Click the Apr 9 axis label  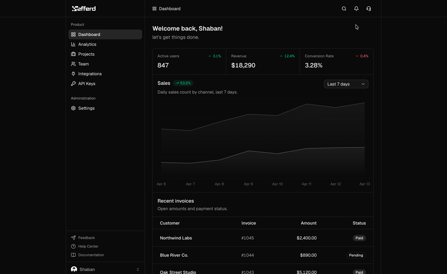248,184
